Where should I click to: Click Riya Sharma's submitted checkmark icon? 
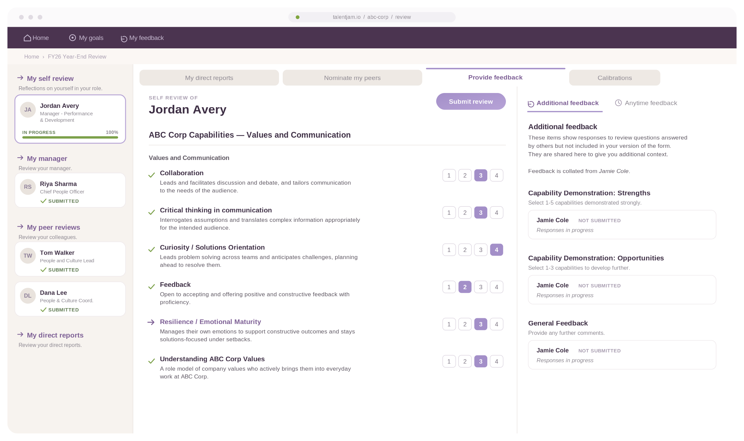(43, 201)
